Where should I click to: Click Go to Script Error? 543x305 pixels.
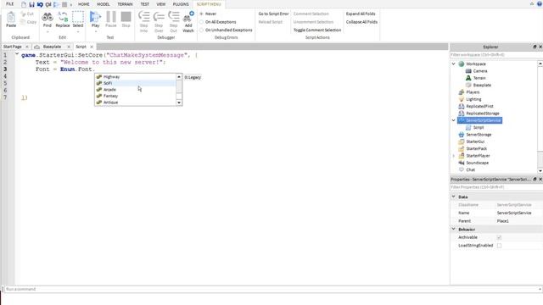click(x=273, y=14)
